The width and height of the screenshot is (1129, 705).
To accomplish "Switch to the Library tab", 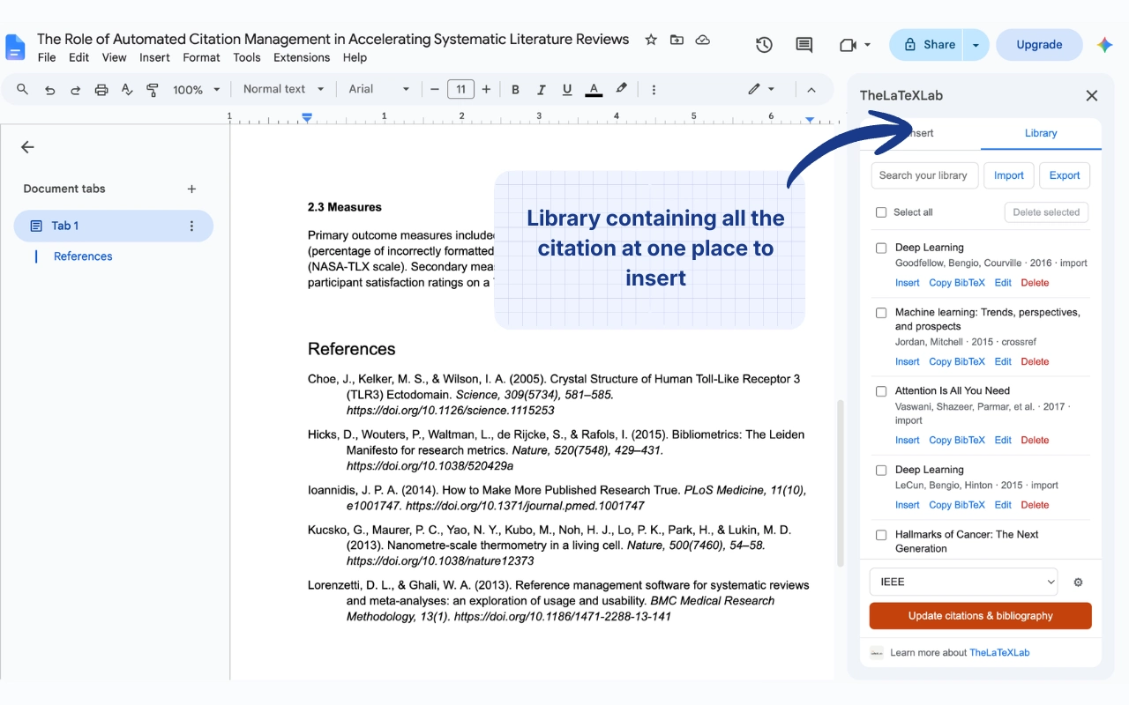I will [1041, 133].
